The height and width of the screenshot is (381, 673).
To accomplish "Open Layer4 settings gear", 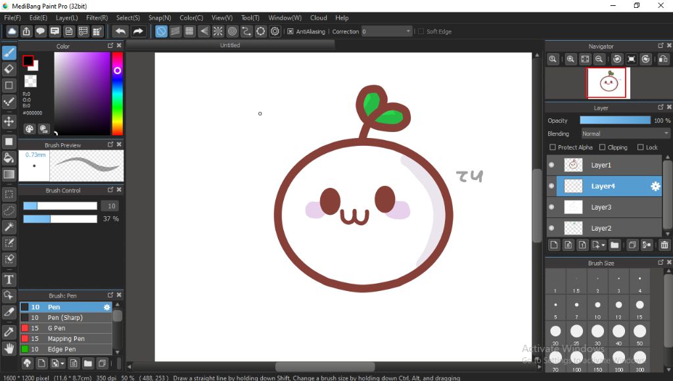I will [x=655, y=186].
